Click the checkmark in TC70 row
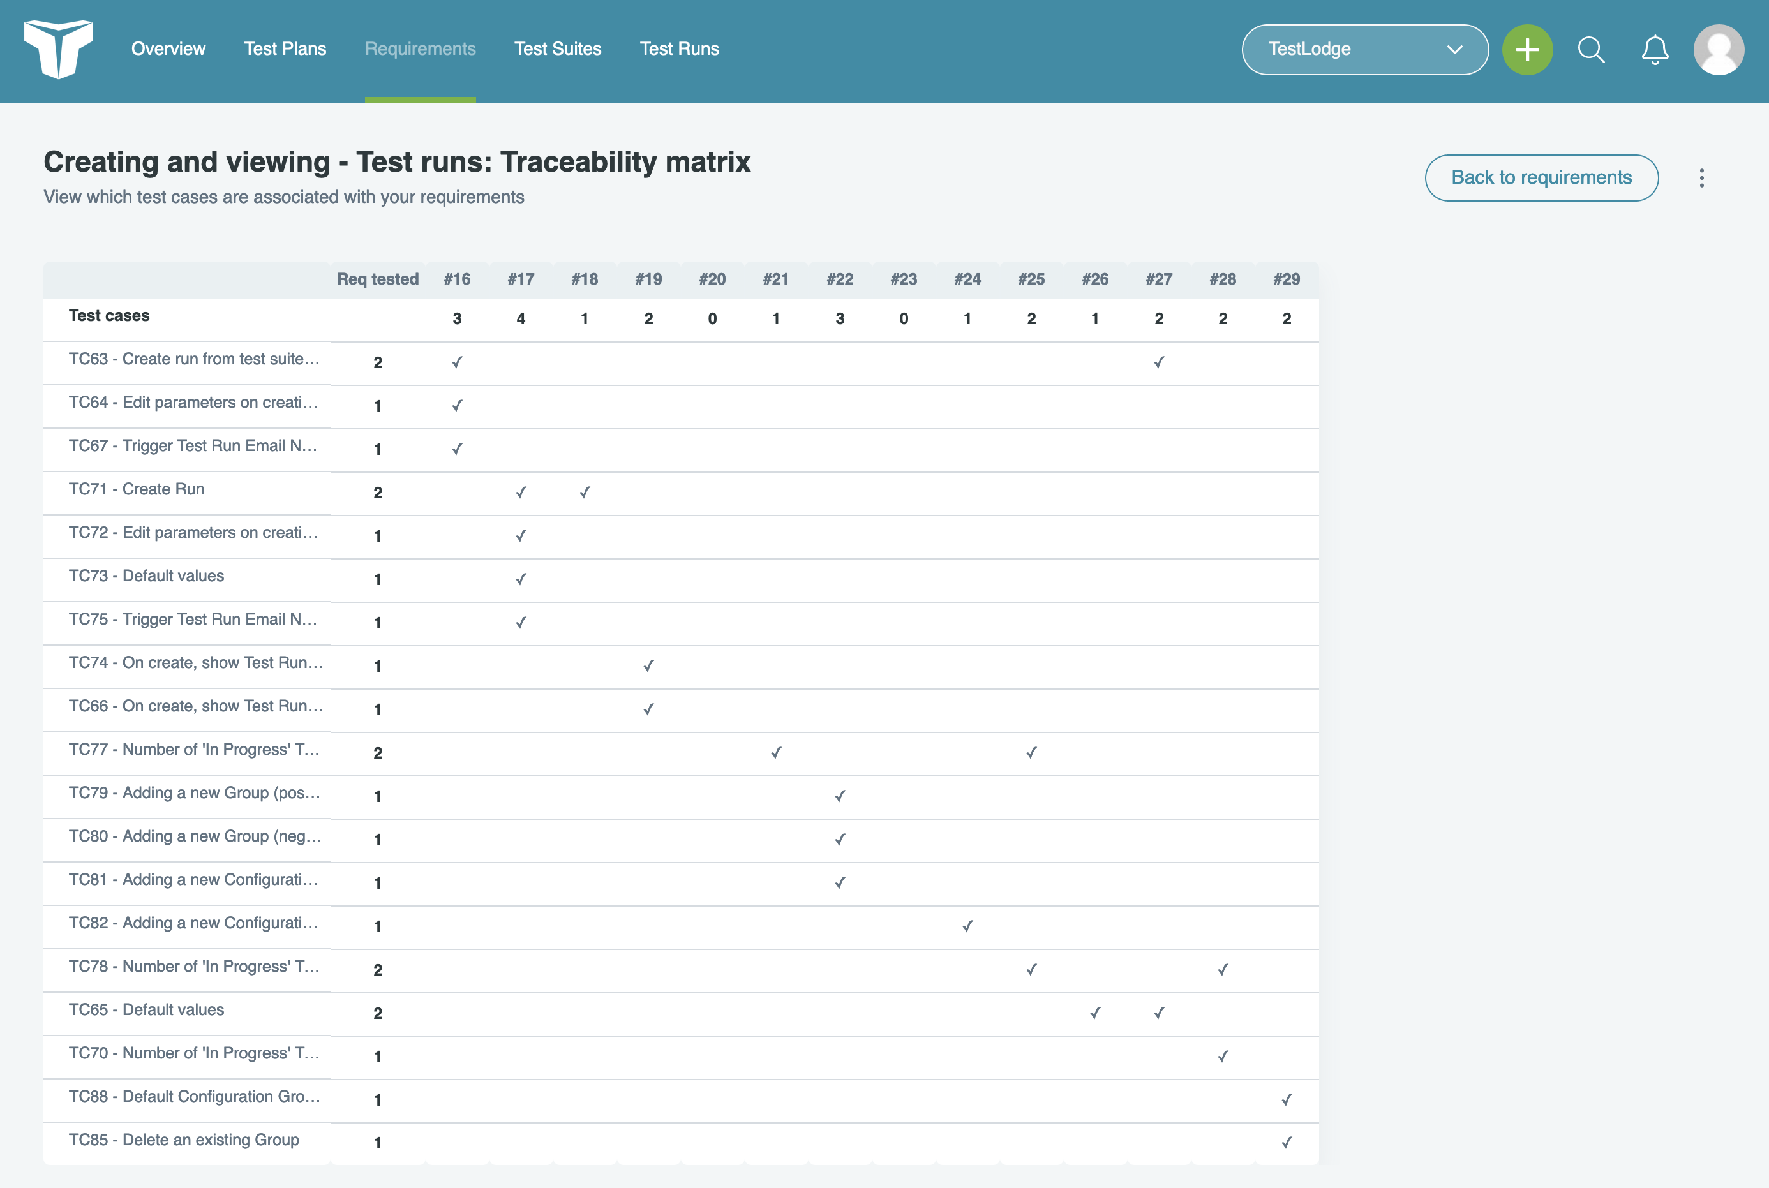This screenshot has width=1769, height=1188. pos(1223,1056)
